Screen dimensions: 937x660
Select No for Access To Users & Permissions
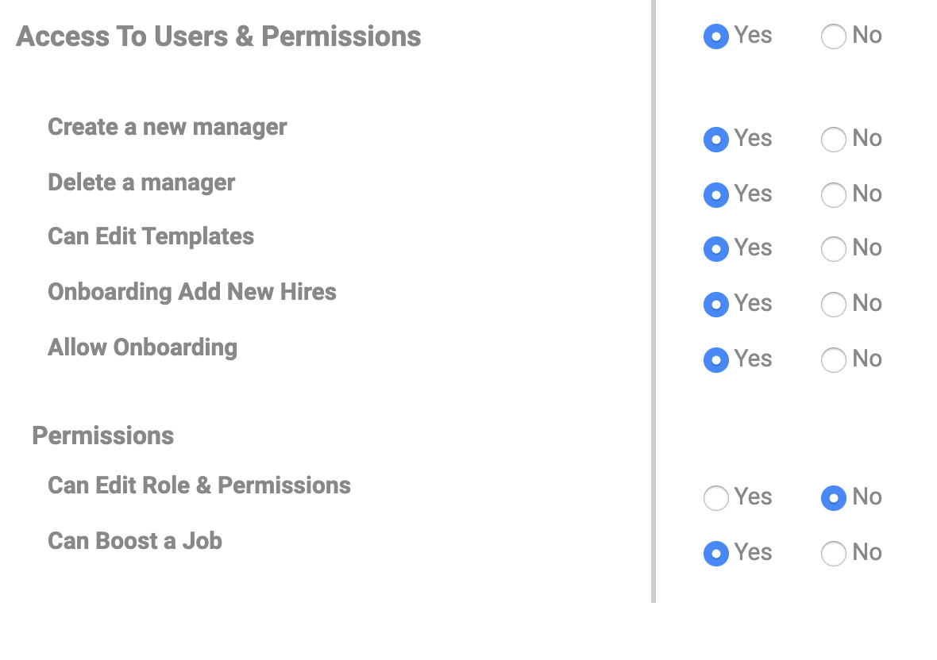pyautogui.click(x=833, y=36)
